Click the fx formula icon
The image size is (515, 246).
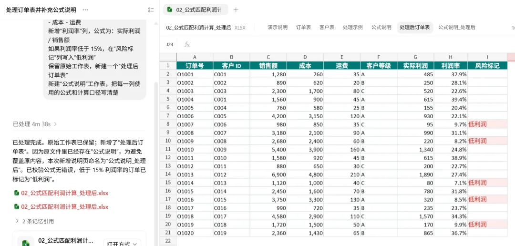pyautogui.click(x=187, y=44)
